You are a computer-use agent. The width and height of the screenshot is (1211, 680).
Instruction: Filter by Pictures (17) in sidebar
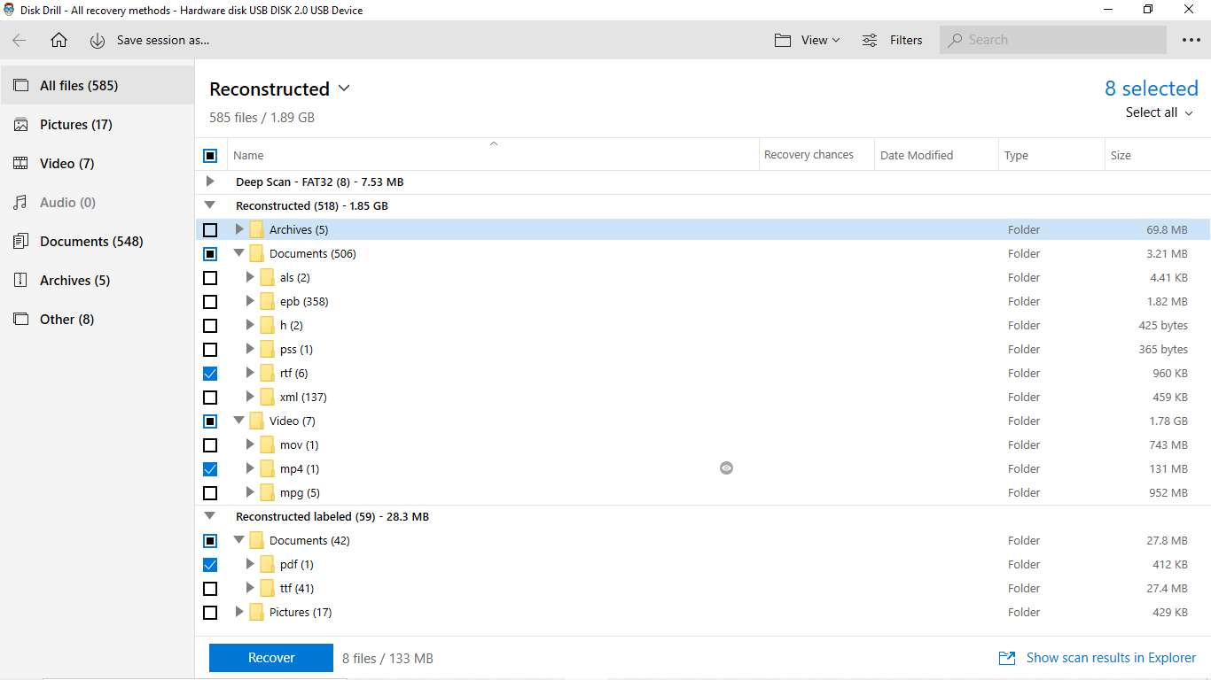pyautogui.click(x=98, y=125)
